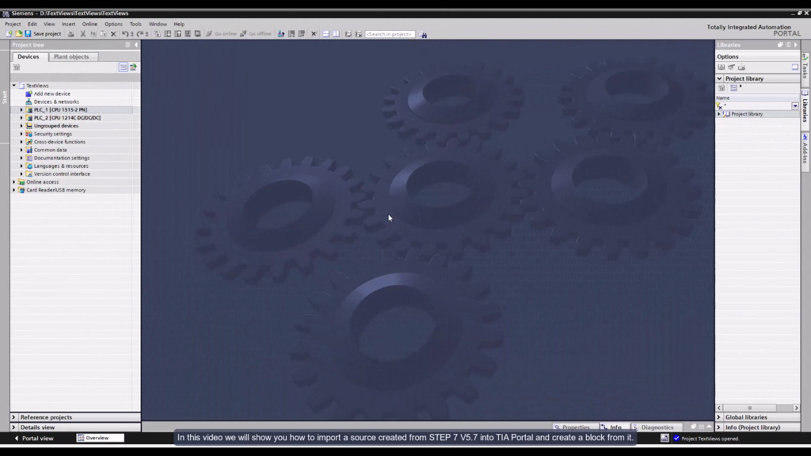Screen dimensions: 811x456
Task: Toggle the library view mode button under Options
Action: coord(795,67)
